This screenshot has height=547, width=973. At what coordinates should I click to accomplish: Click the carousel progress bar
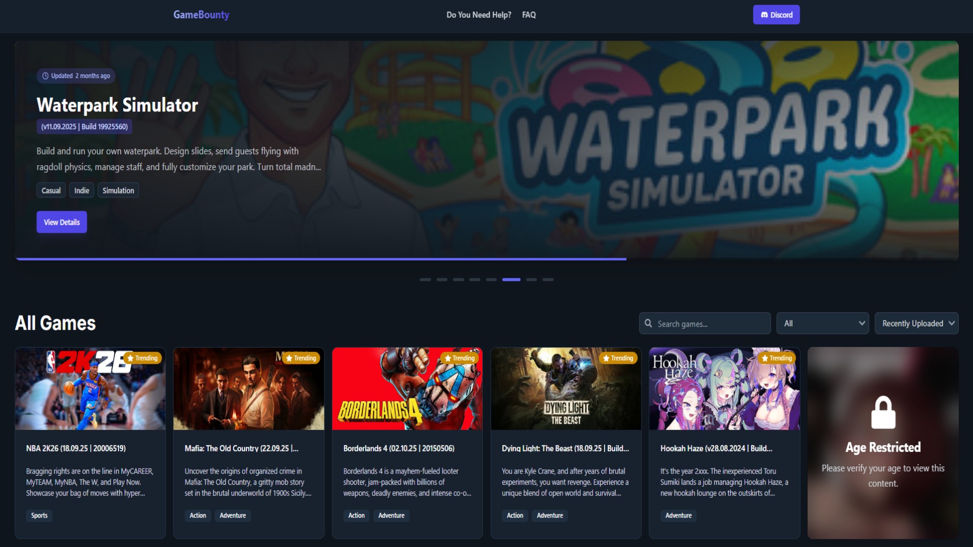tap(321, 259)
